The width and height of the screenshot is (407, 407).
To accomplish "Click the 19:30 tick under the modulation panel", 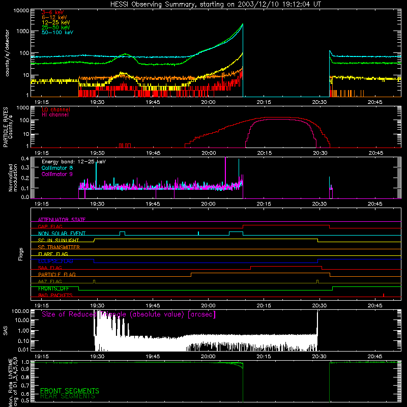I will [97, 204].
